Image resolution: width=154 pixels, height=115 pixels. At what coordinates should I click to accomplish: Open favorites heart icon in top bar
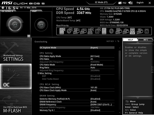pyautogui.click(x=131, y=3)
